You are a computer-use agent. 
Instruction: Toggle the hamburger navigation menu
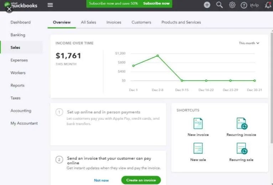click(50, 5)
